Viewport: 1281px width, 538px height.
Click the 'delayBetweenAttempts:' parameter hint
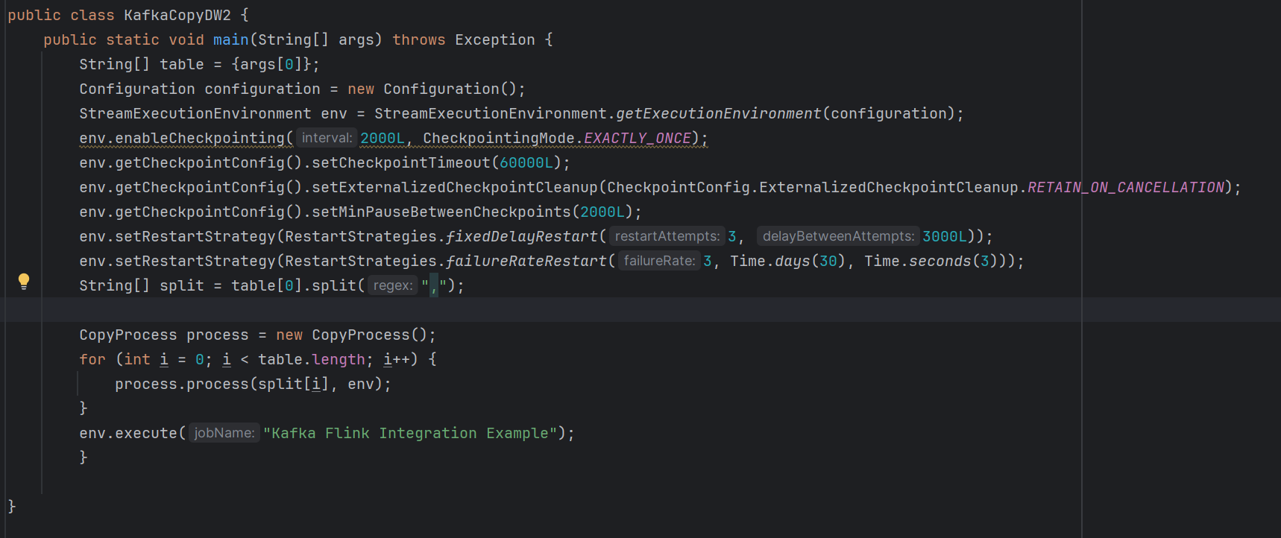[838, 236]
